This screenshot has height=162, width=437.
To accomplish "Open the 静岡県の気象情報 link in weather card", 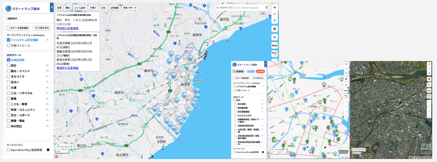I will tap(67, 28).
